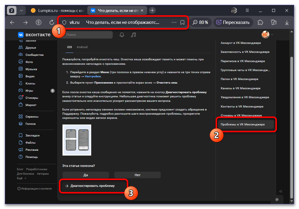Click the Пересказать button
This screenshot has height=209, width=299.
tap(233, 22)
